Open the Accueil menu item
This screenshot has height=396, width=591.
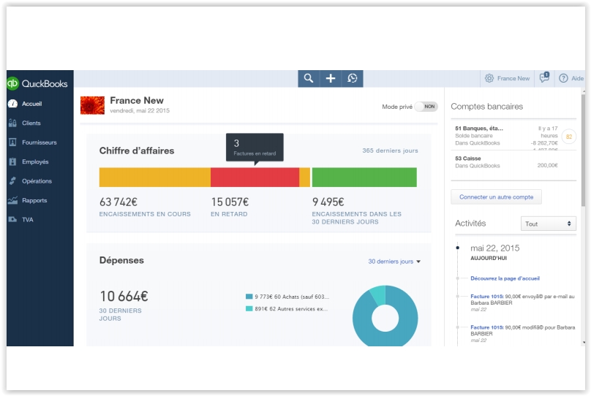[x=31, y=104]
